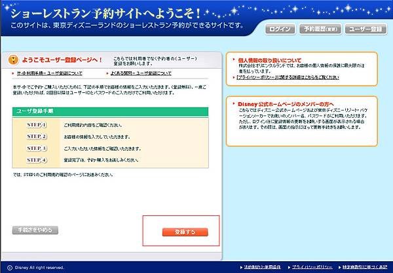Open footer プライバシーポリシー link
393x273 pixels.
312,267
